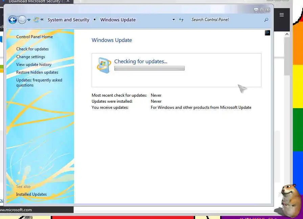
Task: Click the Back arrow navigation button
Action: 13,20
